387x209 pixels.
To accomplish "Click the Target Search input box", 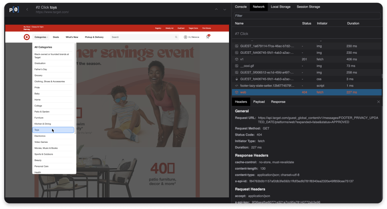I will click(144, 37).
